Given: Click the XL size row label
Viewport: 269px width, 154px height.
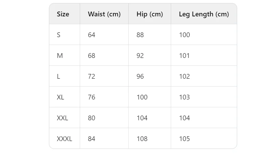Looking at the screenshot, I should click(60, 97).
